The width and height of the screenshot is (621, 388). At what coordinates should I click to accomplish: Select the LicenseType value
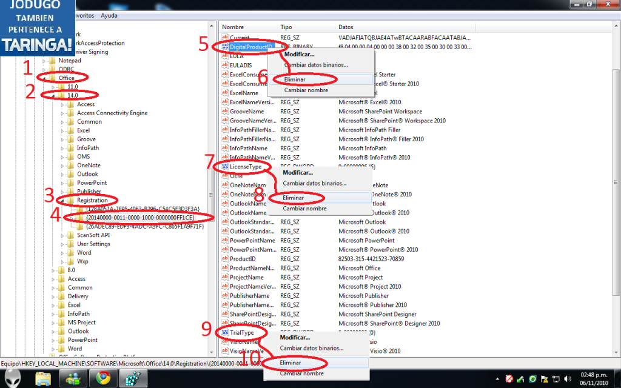pyautogui.click(x=246, y=167)
